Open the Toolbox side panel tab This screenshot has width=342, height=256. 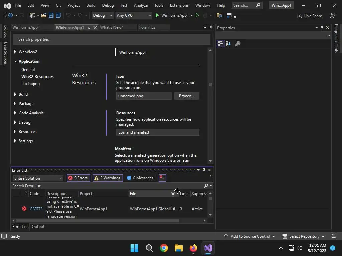click(6, 31)
